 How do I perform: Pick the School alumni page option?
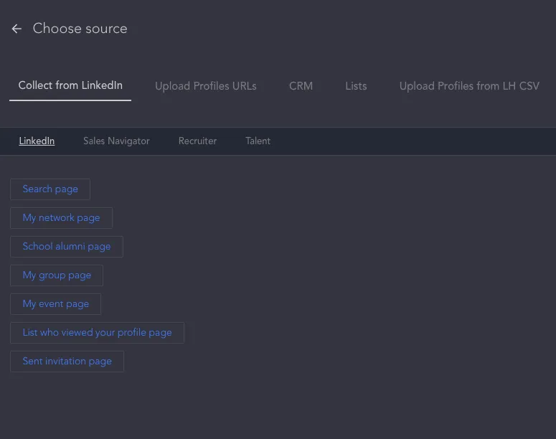[x=67, y=247]
